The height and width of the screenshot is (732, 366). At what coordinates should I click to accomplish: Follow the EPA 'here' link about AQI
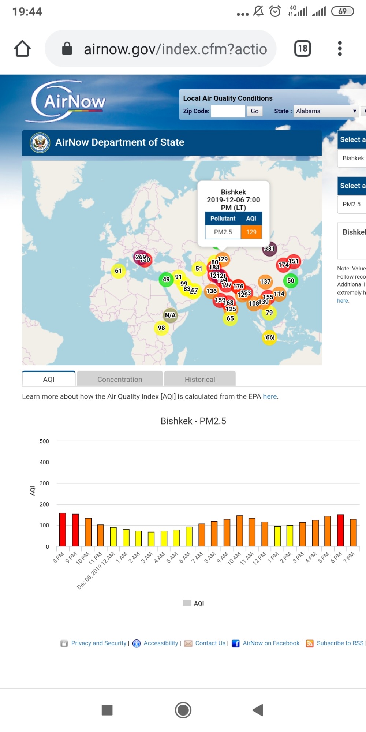270,396
